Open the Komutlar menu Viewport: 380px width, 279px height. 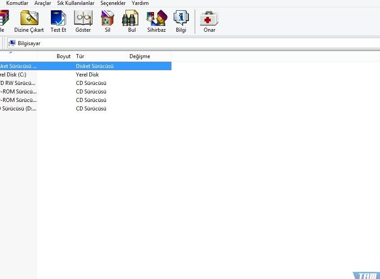click(17, 3)
